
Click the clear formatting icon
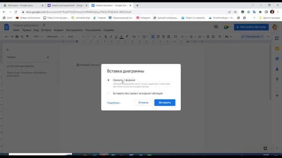tap(219, 37)
